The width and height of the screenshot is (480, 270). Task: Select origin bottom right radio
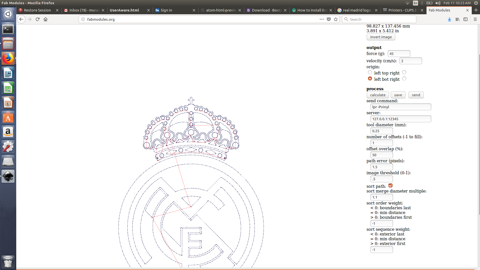click(x=404, y=79)
